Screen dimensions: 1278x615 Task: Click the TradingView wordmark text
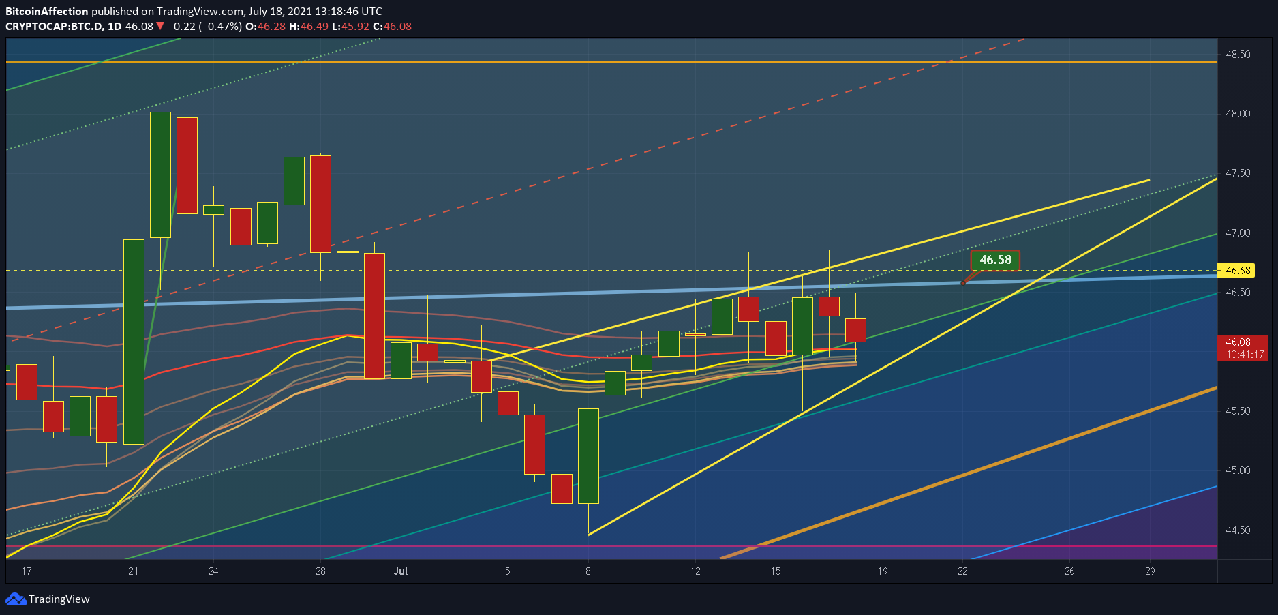(59, 599)
